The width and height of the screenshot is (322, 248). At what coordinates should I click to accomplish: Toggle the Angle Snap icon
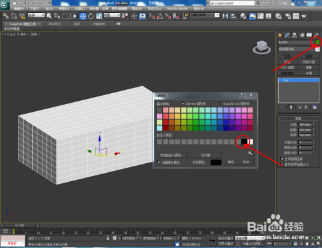pyautogui.click(x=160, y=16)
